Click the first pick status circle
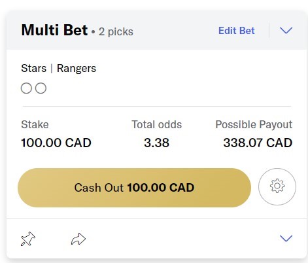308x263 pixels. pyautogui.click(x=26, y=88)
